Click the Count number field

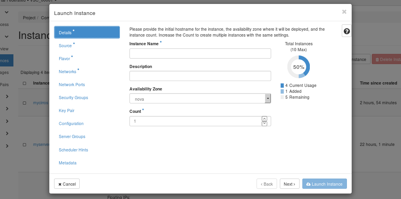200,121
